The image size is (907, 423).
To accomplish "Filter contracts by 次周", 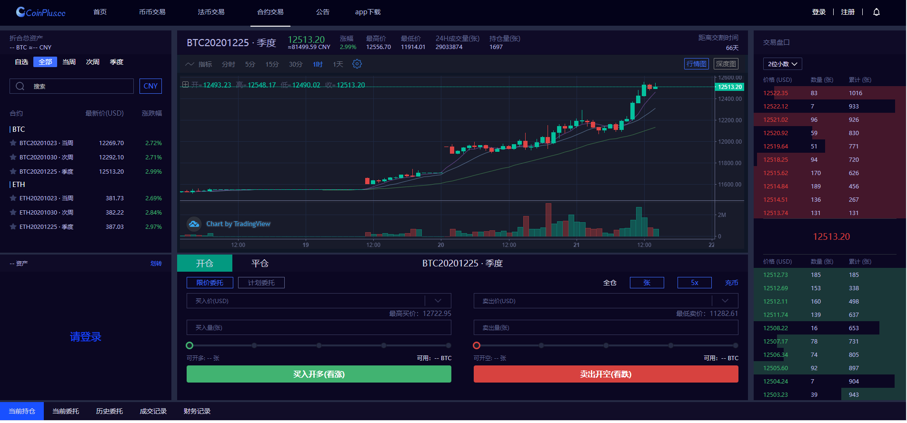I will [93, 62].
